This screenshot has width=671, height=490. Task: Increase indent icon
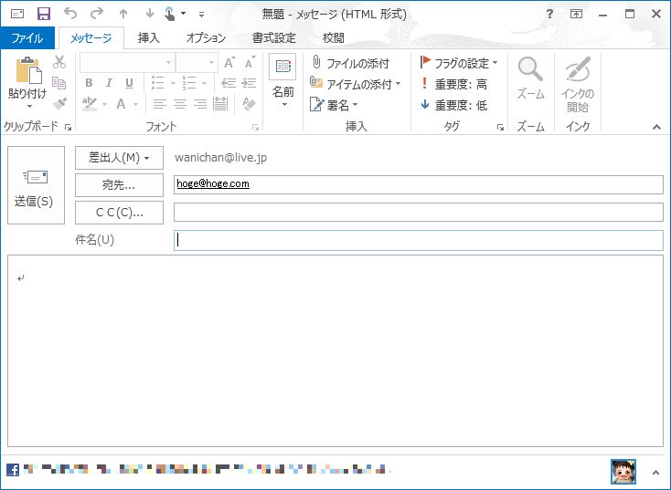(x=249, y=83)
